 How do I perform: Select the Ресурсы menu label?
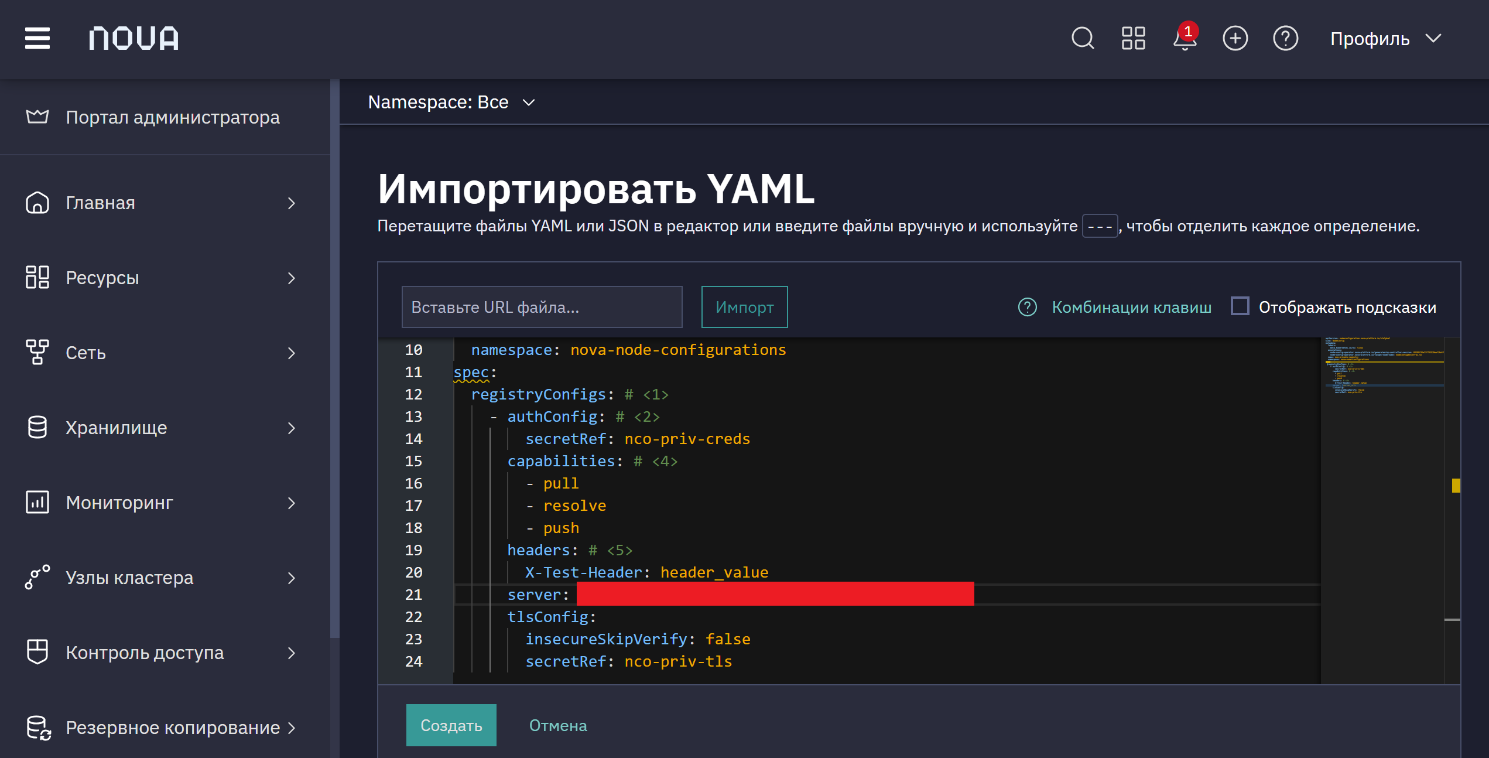pos(102,278)
